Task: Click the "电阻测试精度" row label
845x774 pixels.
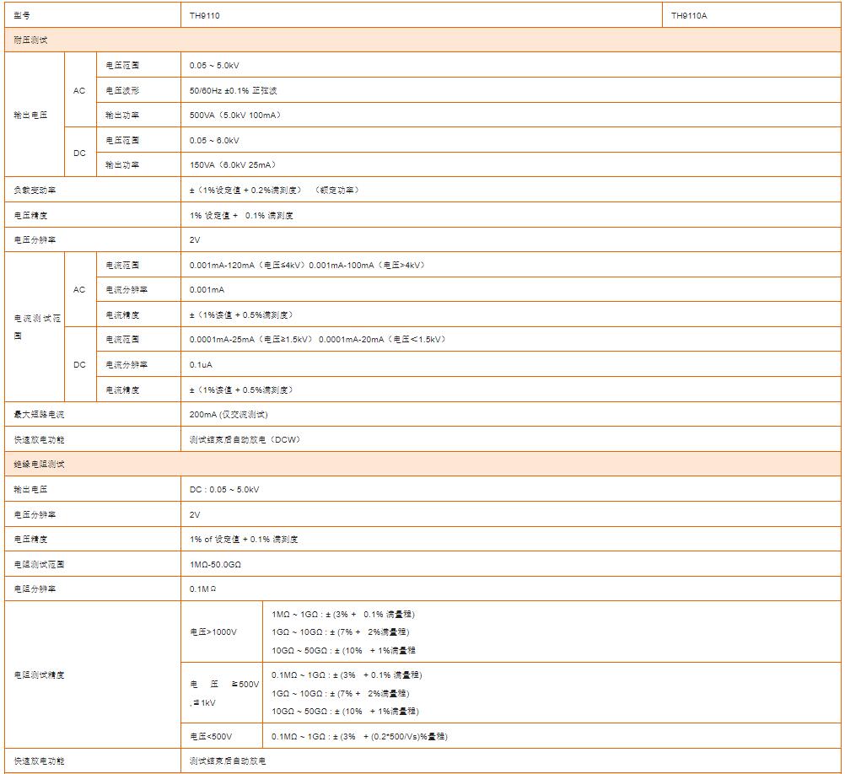Action: coord(39,675)
